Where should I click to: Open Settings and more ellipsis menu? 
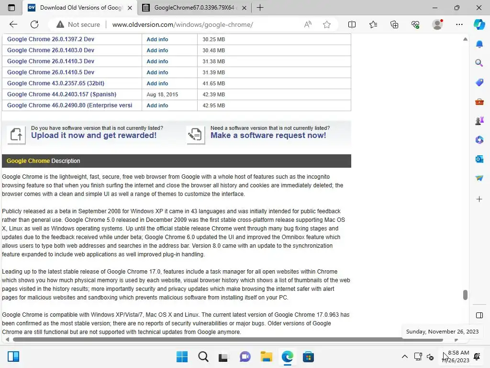(459, 24)
